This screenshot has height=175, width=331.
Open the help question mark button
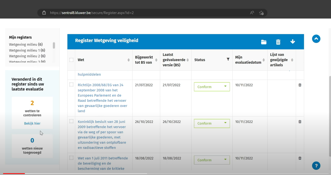pos(316,165)
